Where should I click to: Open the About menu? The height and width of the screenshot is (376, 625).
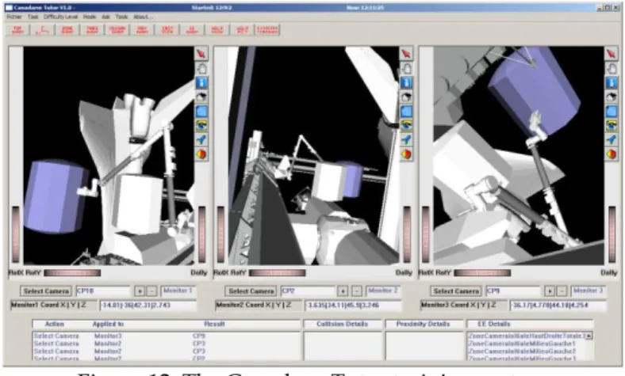pyautogui.click(x=143, y=17)
